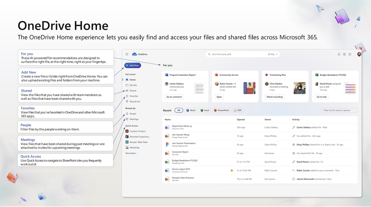Click Robin Counts' avatar on Community Service card

216,84
